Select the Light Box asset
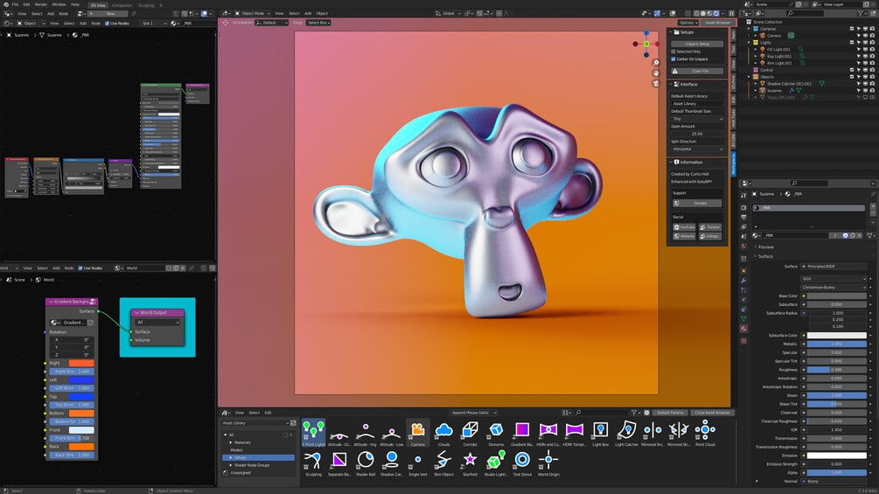The width and height of the screenshot is (879, 494). point(600,432)
